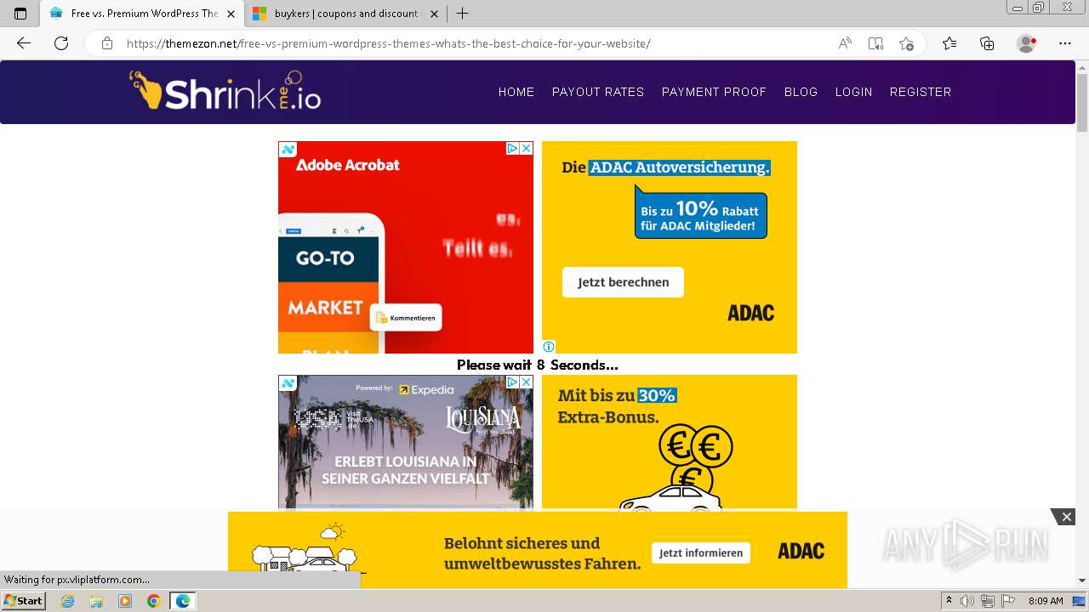1089x612 pixels.
Task: Open the favorites list
Action: (x=949, y=43)
